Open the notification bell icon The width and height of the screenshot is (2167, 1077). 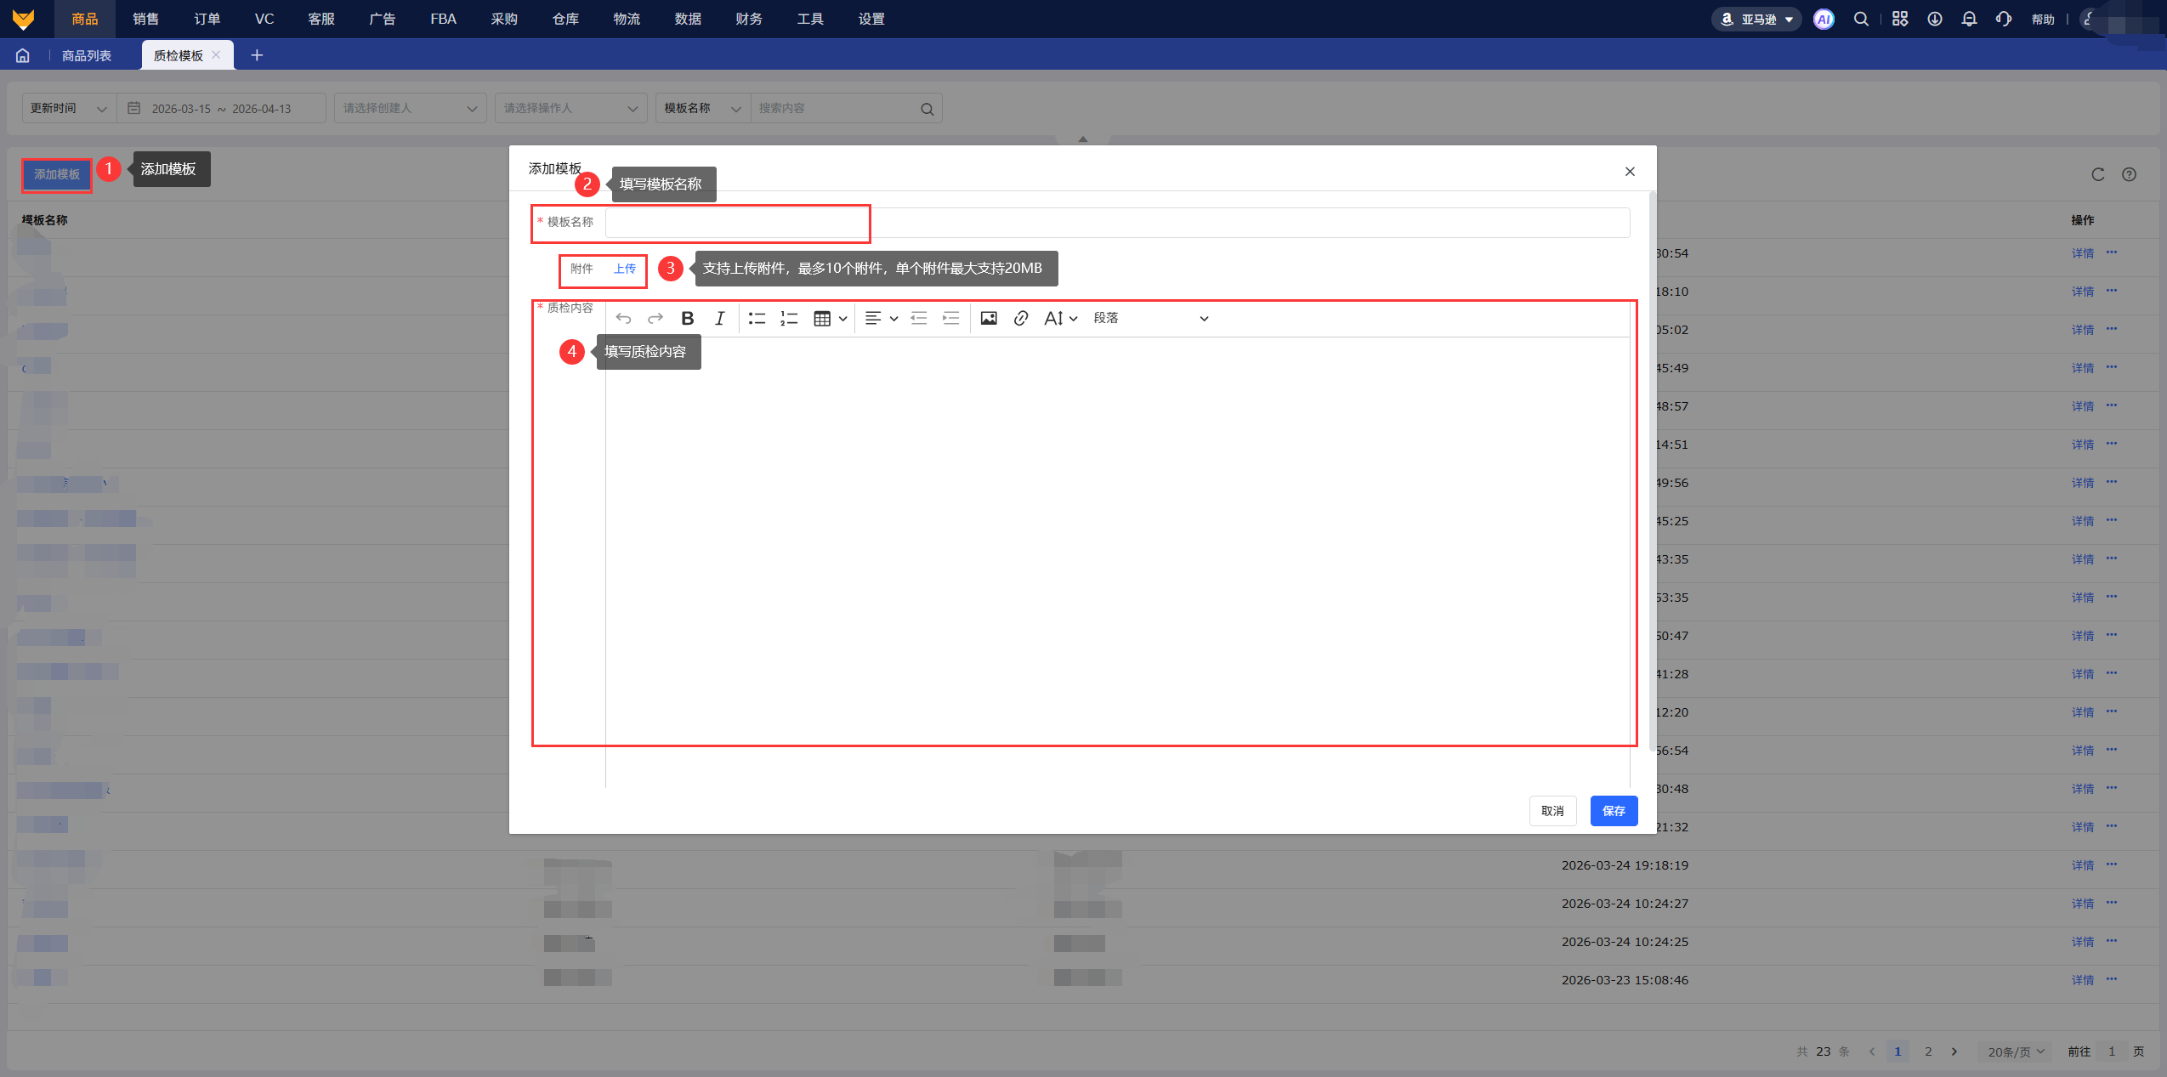pyautogui.click(x=1969, y=19)
